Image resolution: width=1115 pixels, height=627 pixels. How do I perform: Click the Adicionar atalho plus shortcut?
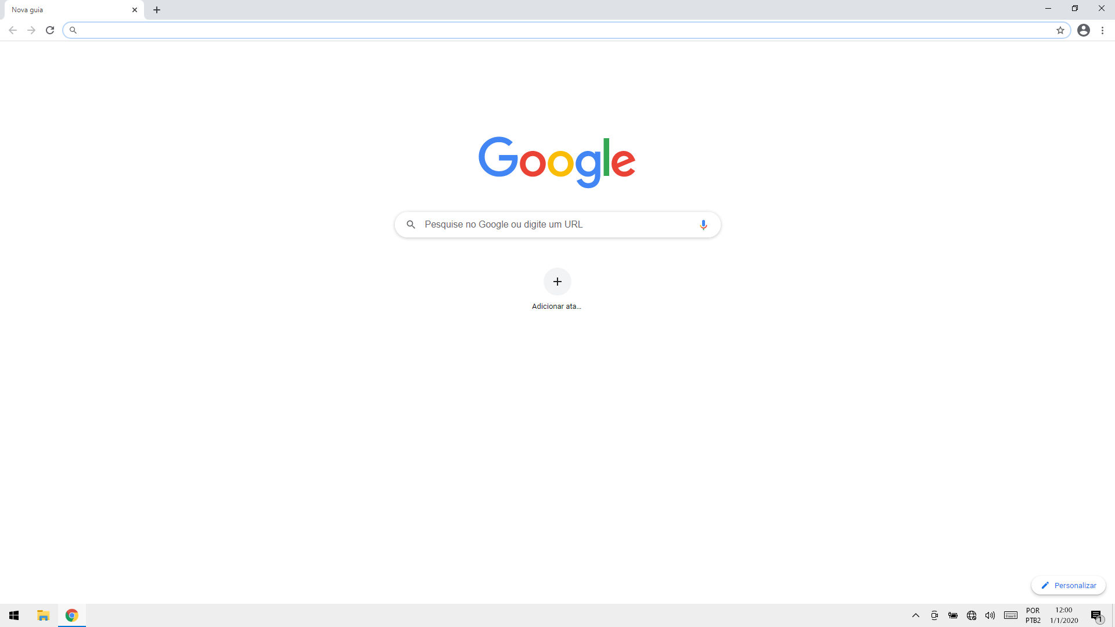pos(557,290)
